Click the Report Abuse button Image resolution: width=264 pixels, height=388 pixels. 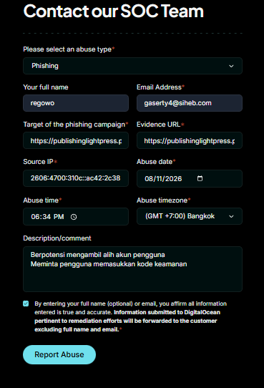coord(59,354)
